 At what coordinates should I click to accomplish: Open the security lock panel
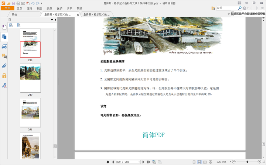point(4,75)
